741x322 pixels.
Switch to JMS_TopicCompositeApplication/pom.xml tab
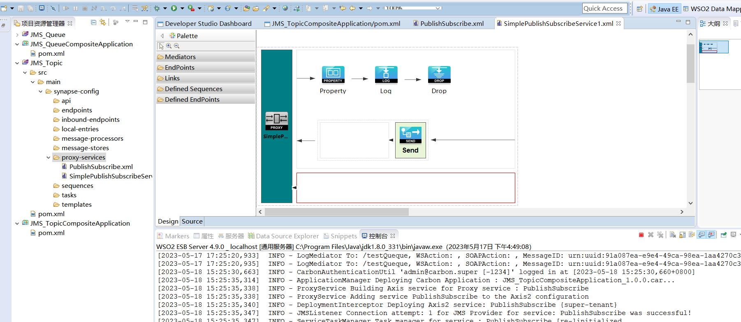pyautogui.click(x=333, y=24)
